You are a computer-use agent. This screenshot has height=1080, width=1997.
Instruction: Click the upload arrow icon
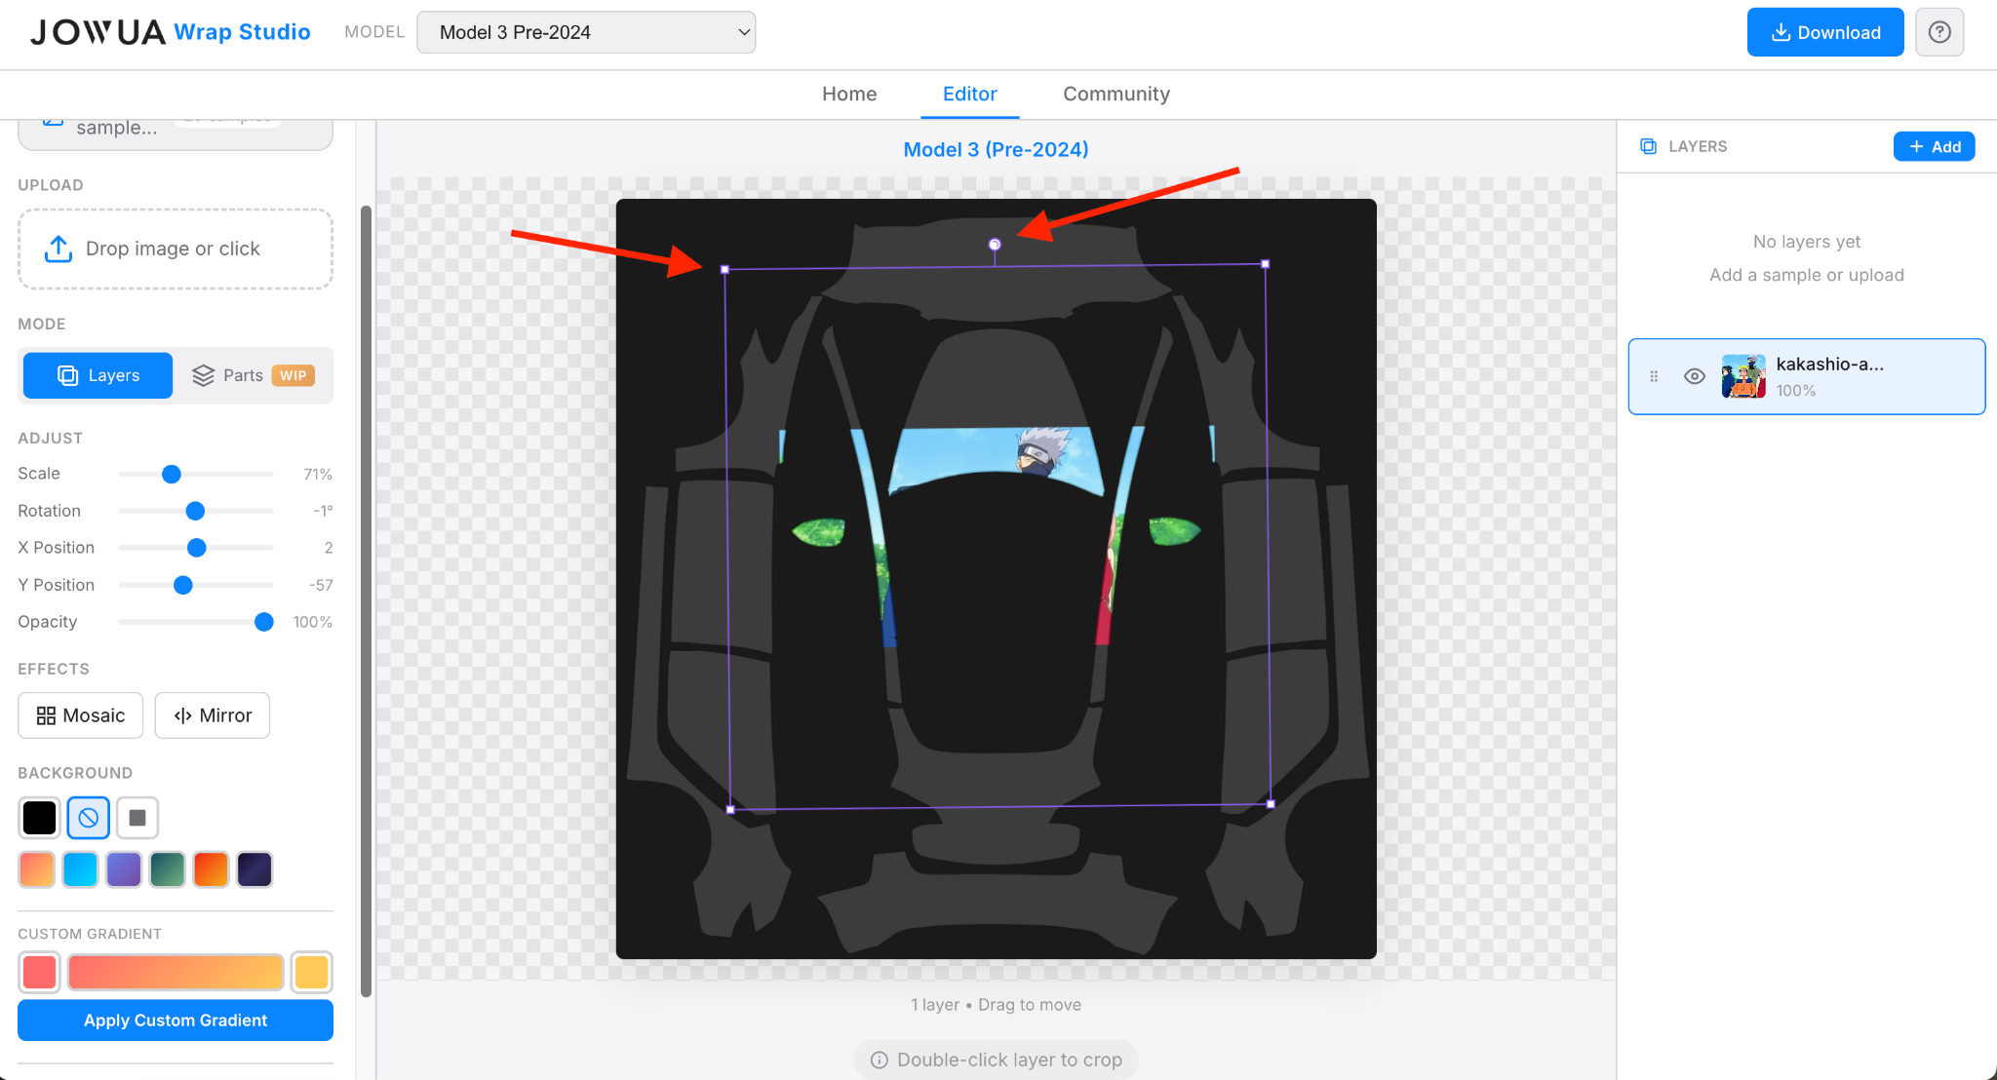pos(59,249)
